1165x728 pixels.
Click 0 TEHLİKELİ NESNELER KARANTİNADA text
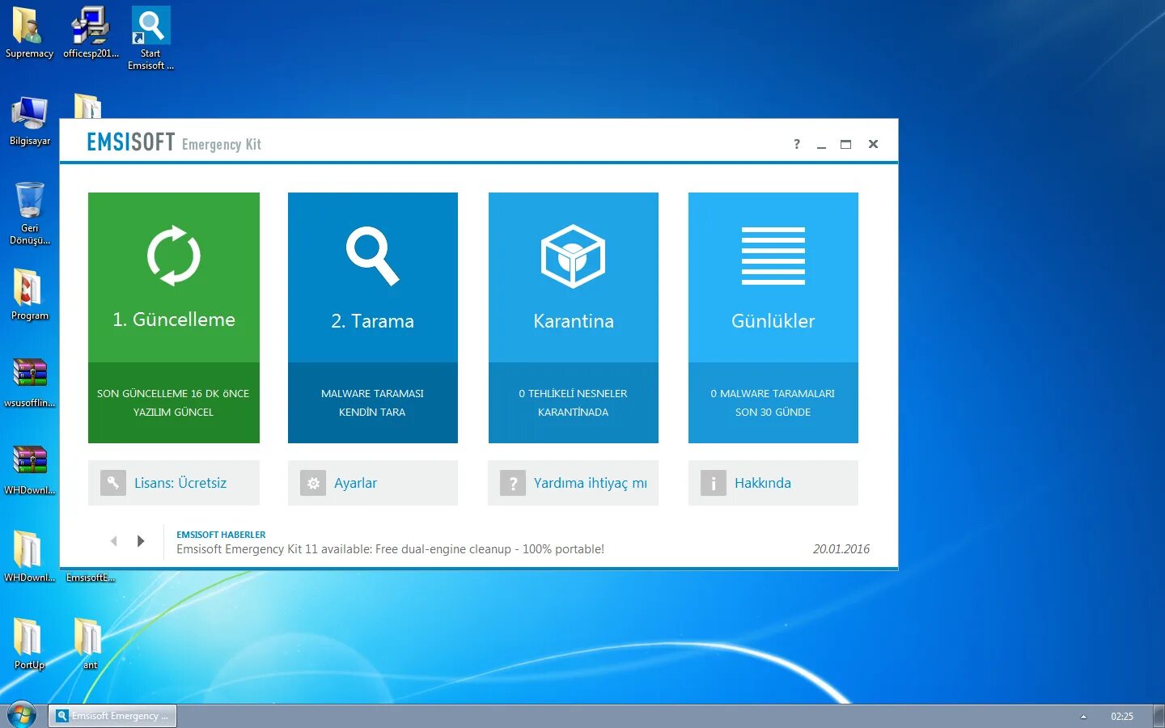point(573,403)
